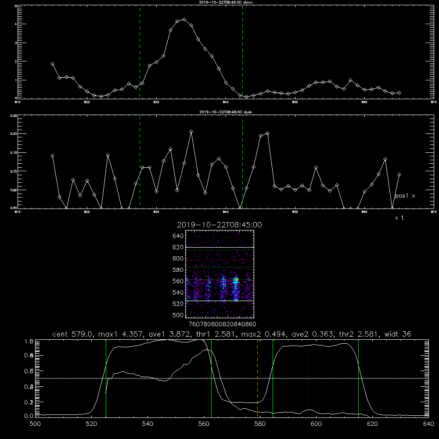This screenshot has width=439, height=439.
Task: Click green vertical line at 525 in bottom plot
Action: 106,378
